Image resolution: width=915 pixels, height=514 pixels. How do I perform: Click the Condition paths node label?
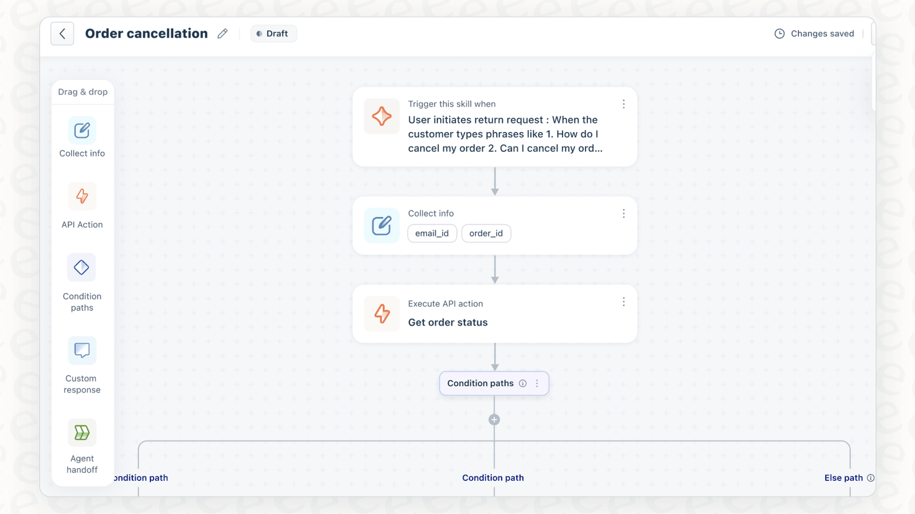pyautogui.click(x=480, y=383)
